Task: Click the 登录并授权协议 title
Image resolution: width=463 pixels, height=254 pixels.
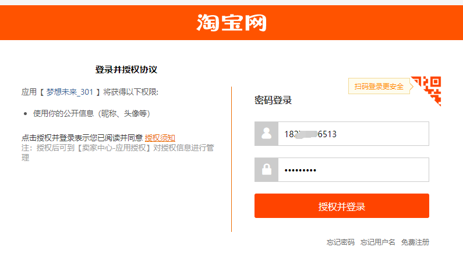Action: coord(126,70)
